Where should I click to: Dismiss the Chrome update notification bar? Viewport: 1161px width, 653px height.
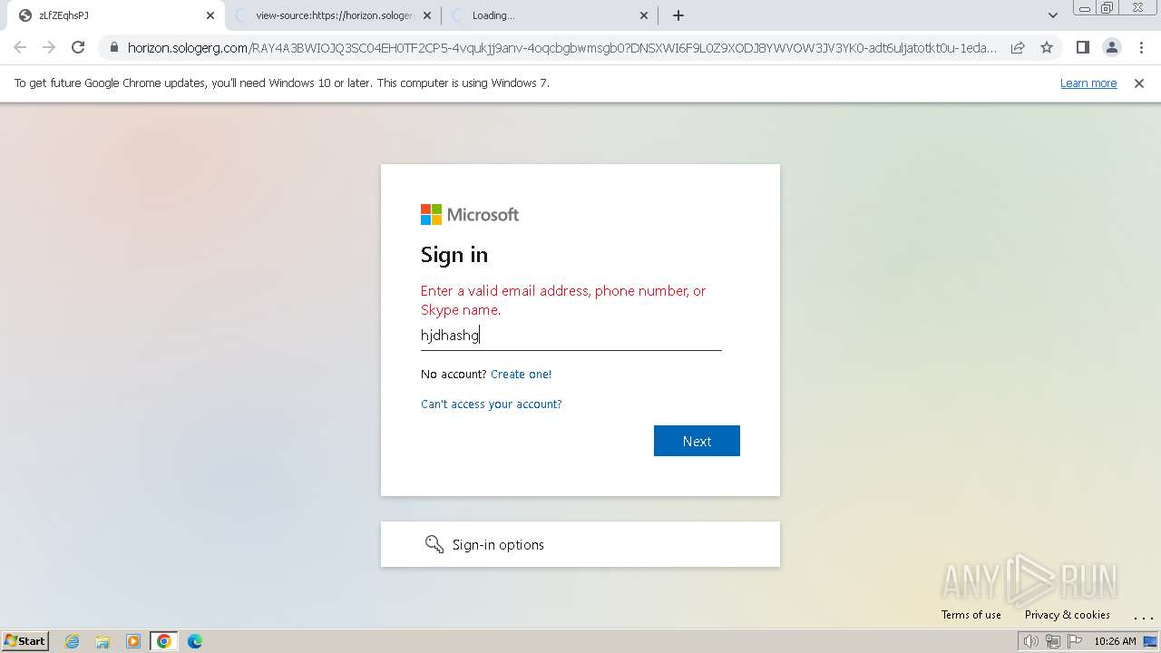[x=1139, y=83]
